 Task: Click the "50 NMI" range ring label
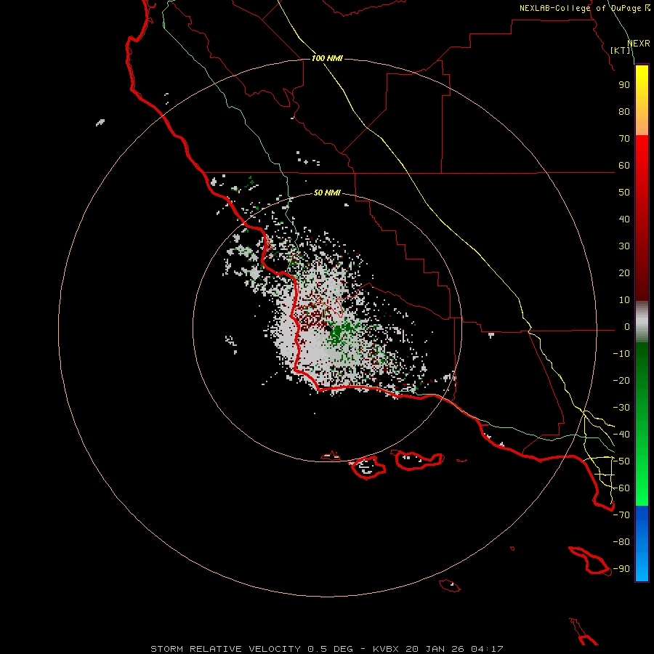[x=327, y=193]
